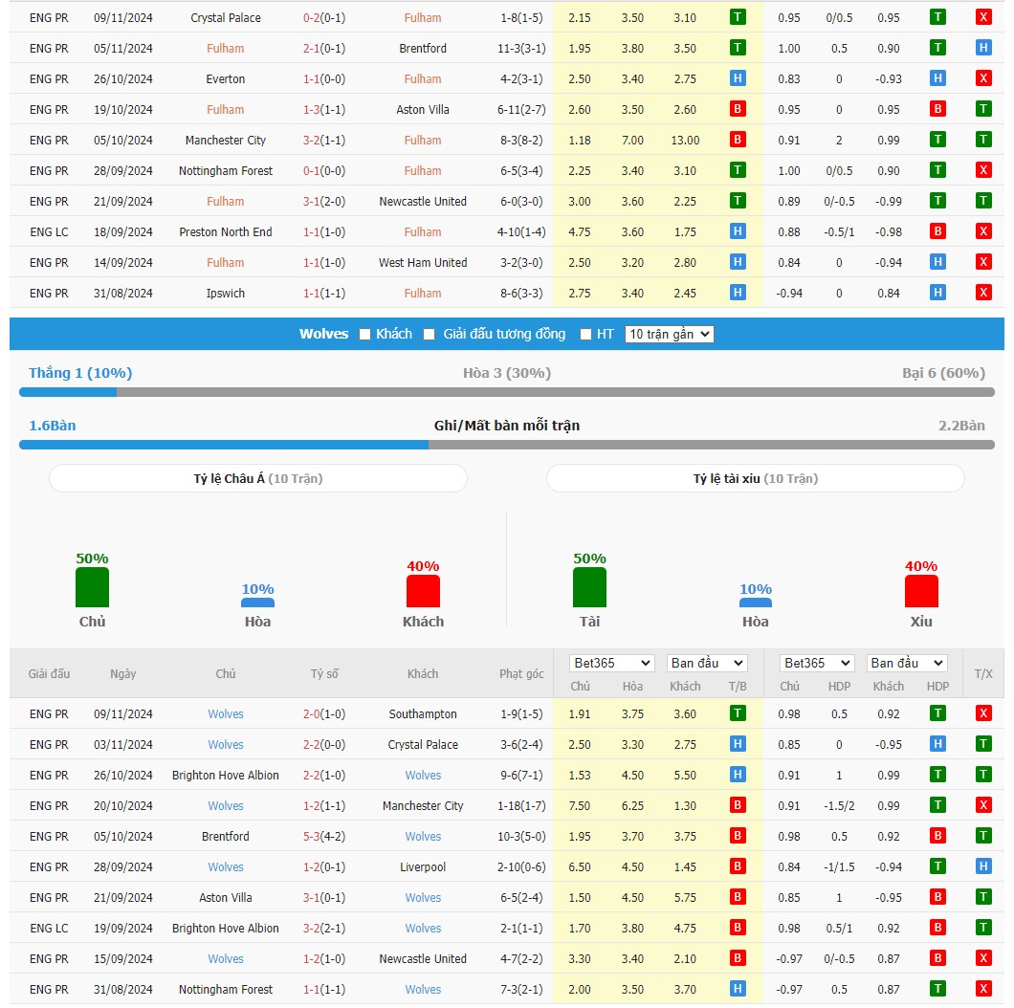Click the "Phạt góc" column header
The image size is (1014, 1008).
click(521, 673)
